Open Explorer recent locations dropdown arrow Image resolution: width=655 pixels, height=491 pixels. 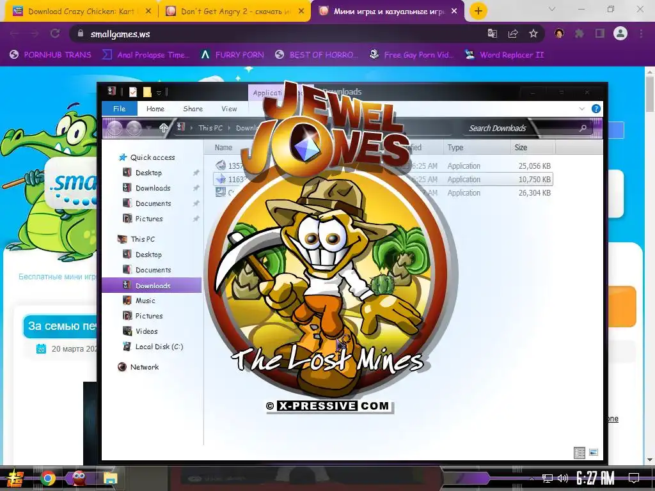149,128
